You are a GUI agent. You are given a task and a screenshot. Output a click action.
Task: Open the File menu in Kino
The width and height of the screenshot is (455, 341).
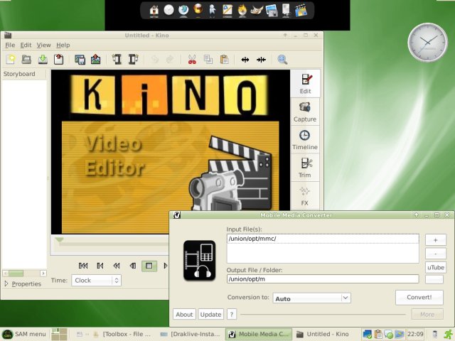10,45
